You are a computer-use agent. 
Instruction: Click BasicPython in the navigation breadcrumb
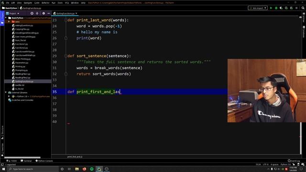(x=10, y=8)
